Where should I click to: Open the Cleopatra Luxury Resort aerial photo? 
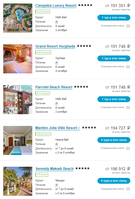(18, 18)
